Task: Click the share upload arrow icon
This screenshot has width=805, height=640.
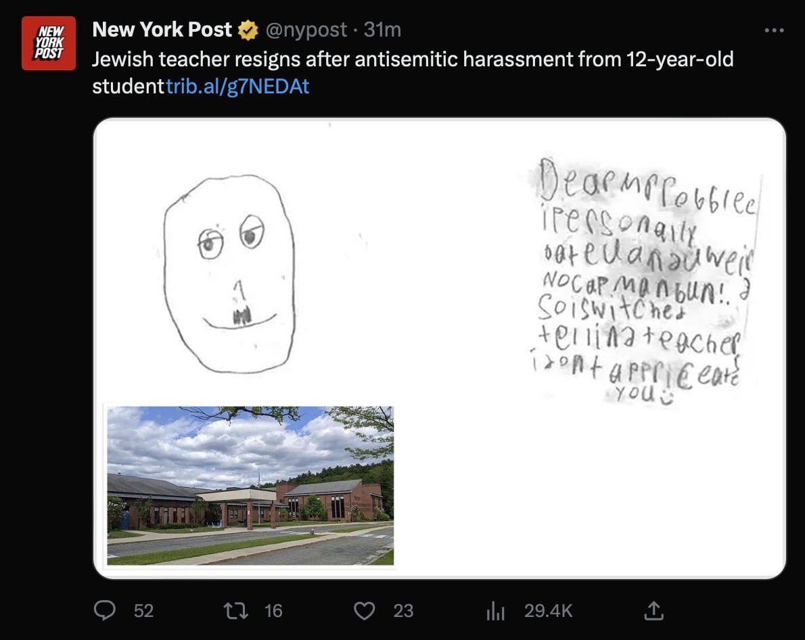Action: point(653,612)
